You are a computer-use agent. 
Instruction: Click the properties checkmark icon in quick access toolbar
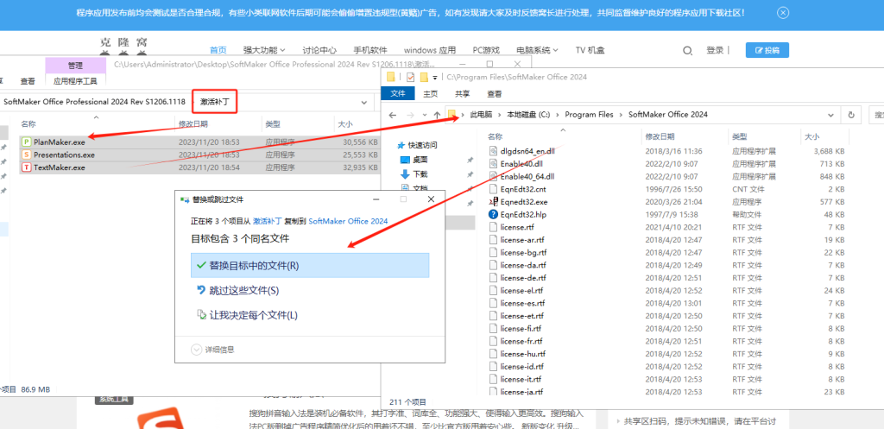410,77
